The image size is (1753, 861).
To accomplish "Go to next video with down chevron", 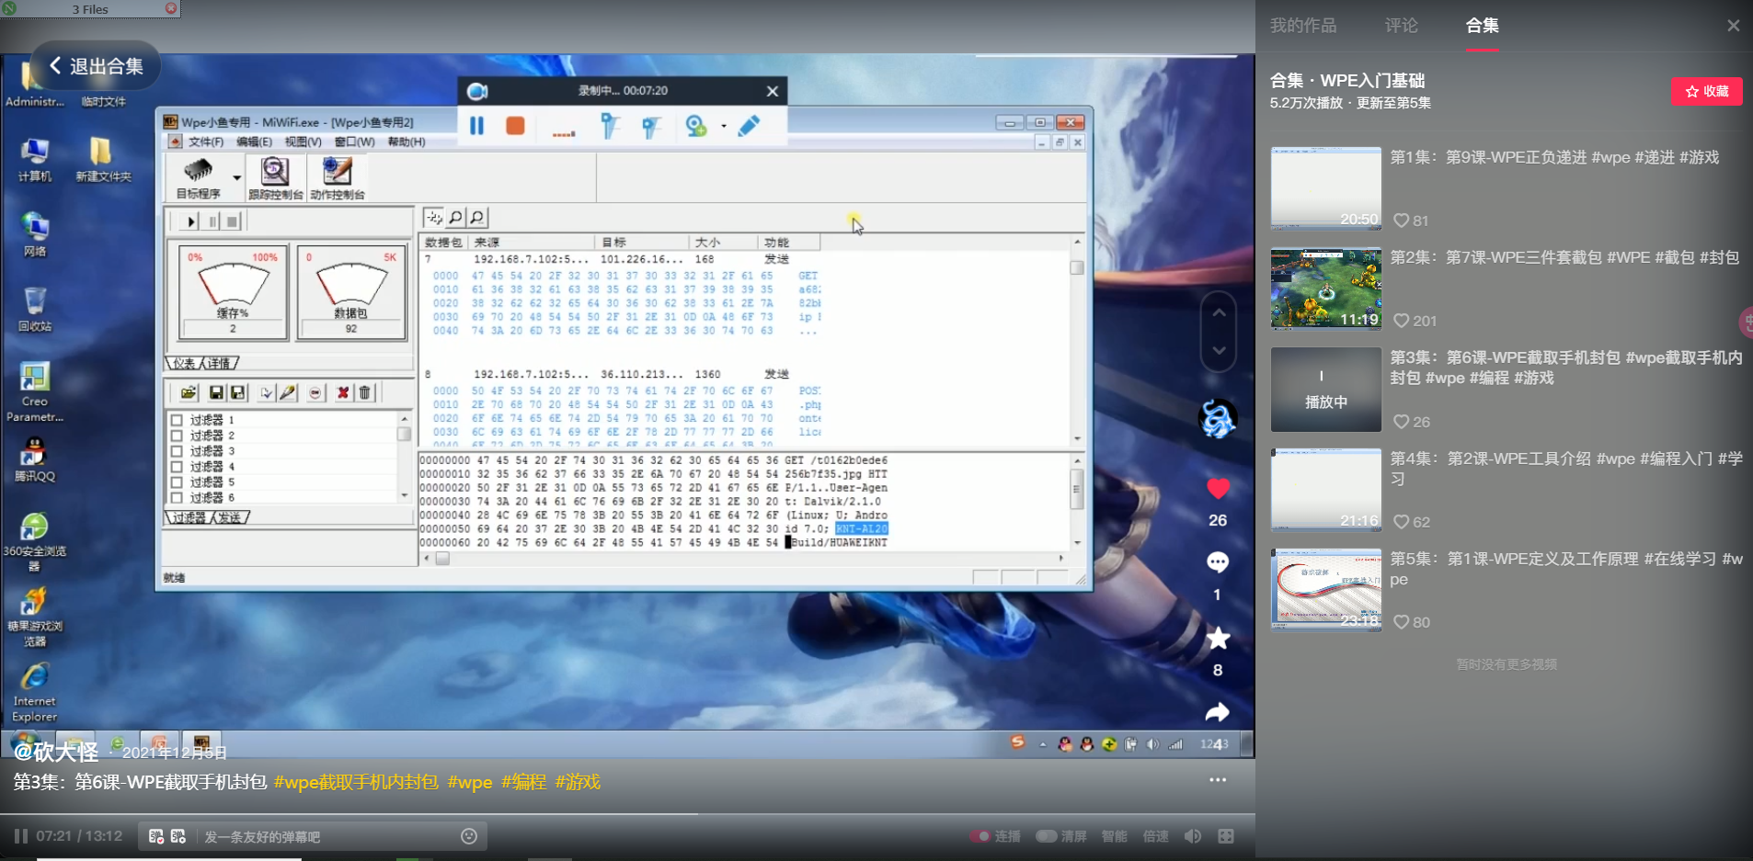I will click(x=1219, y=351).
